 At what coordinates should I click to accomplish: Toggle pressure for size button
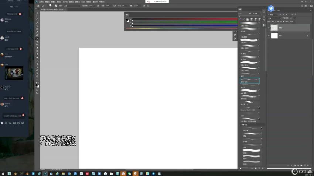(x=144, y=6)
